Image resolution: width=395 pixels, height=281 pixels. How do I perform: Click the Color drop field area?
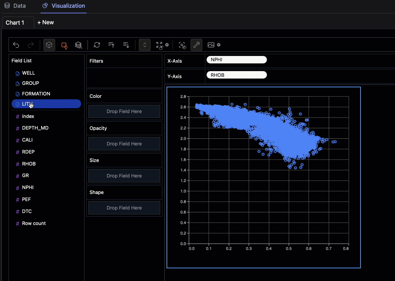(124, 112)
